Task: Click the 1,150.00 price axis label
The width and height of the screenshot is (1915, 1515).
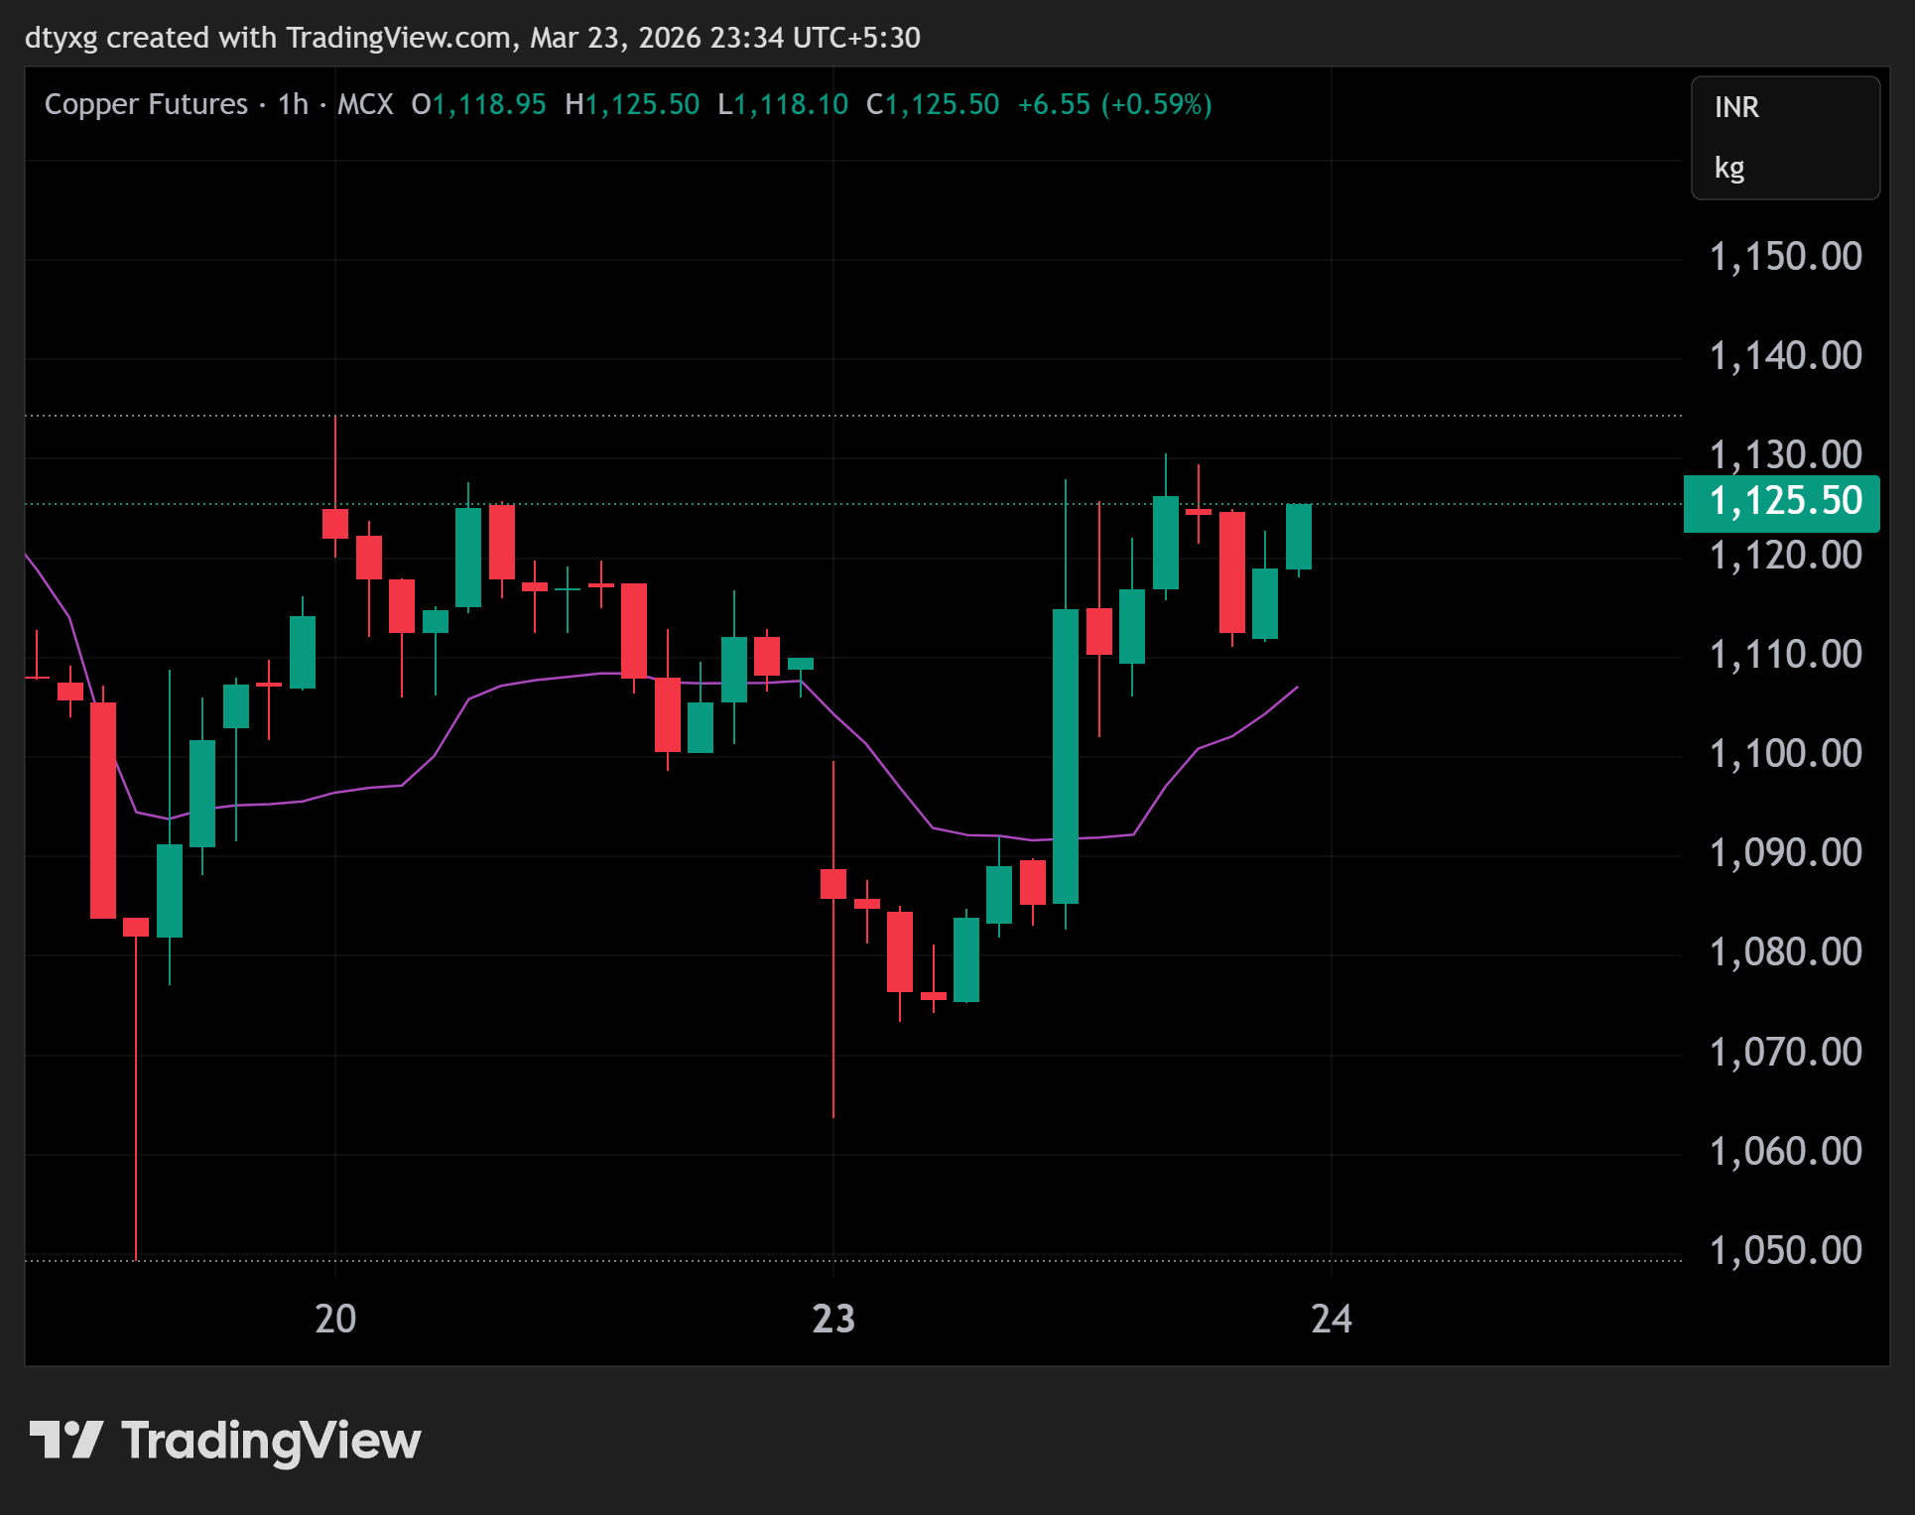Action: [x=1785, y=257]
